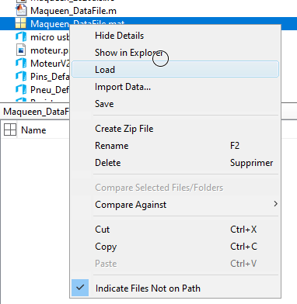The image size is (297, 304).
Task: Click the Pneu_Def file icon
Action: pos(21,89)
